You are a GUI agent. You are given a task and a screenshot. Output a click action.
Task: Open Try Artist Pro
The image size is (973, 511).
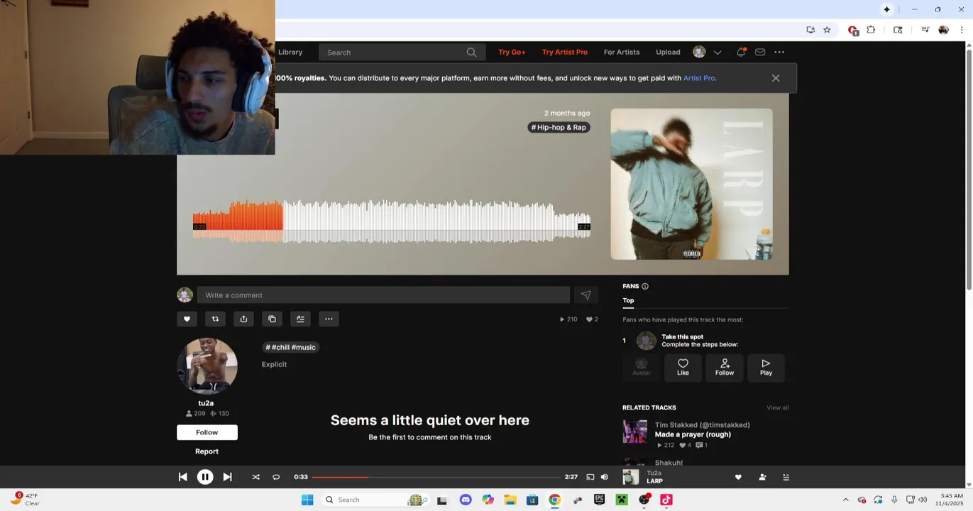565,52
